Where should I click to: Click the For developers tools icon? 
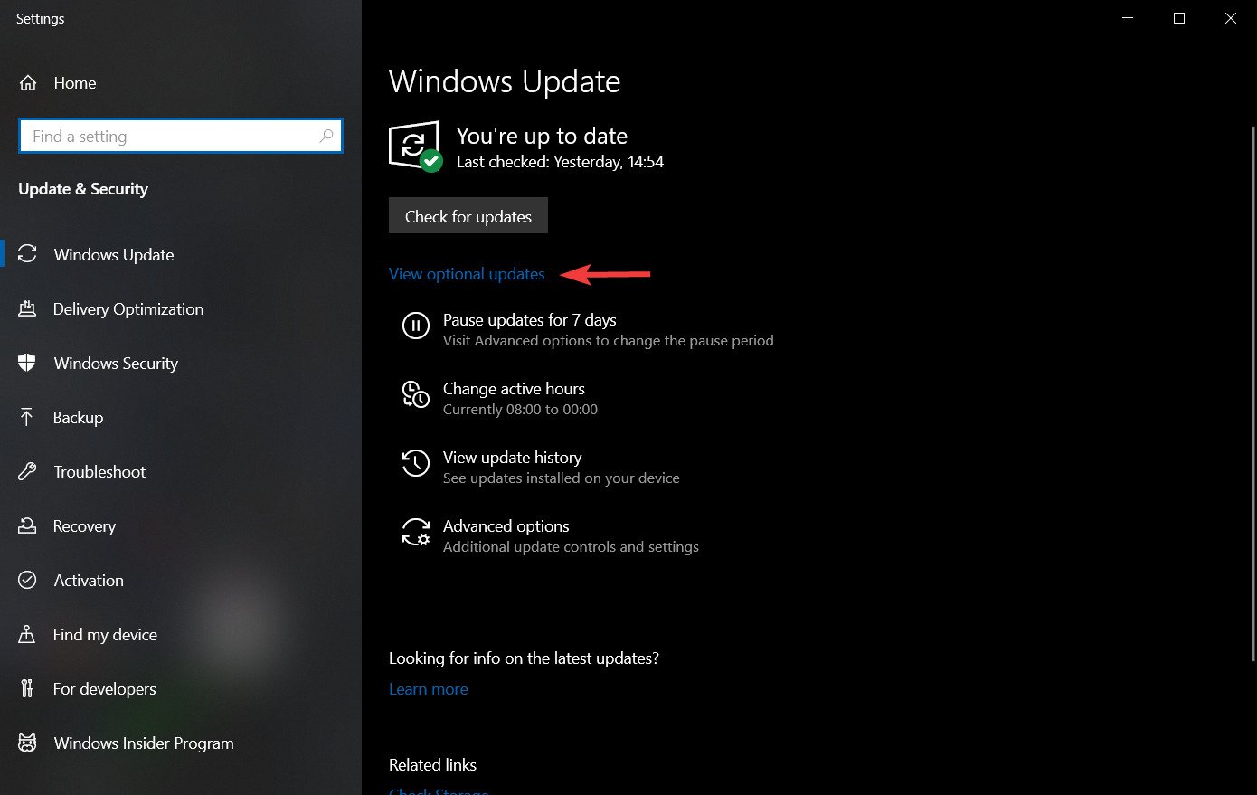[27, 688]
